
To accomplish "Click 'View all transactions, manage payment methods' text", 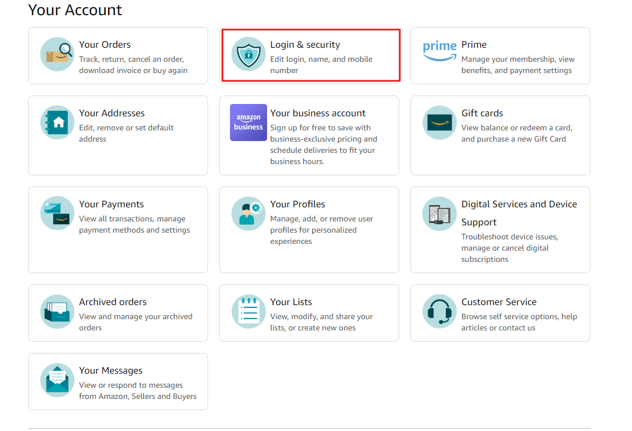I will (134, 224).
